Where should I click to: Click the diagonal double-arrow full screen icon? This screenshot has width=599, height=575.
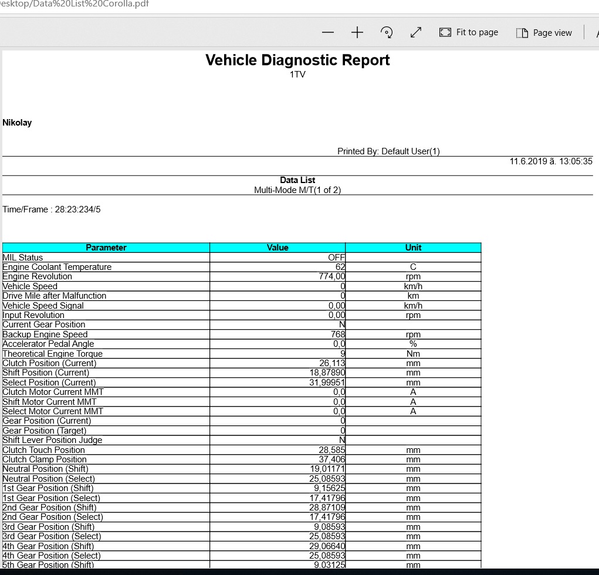point(416,33)
